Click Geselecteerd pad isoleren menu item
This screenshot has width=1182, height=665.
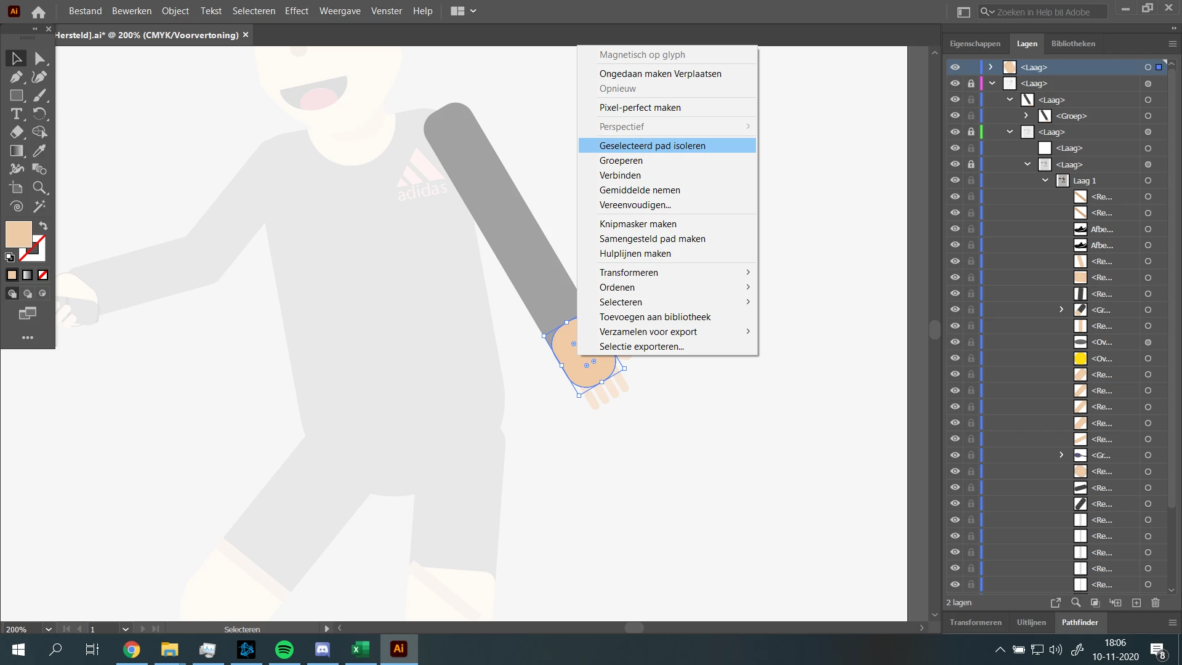click(652, 146)
